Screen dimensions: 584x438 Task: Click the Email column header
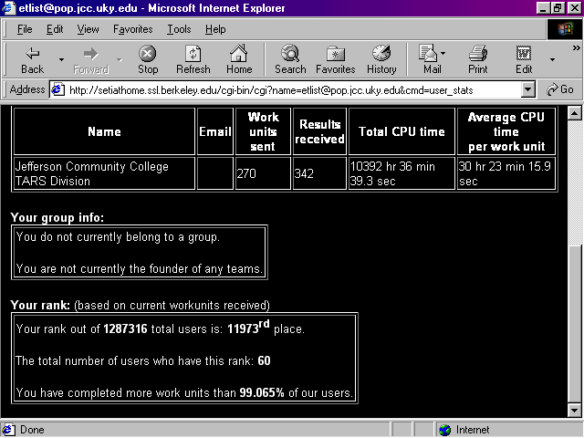(215, 131)
